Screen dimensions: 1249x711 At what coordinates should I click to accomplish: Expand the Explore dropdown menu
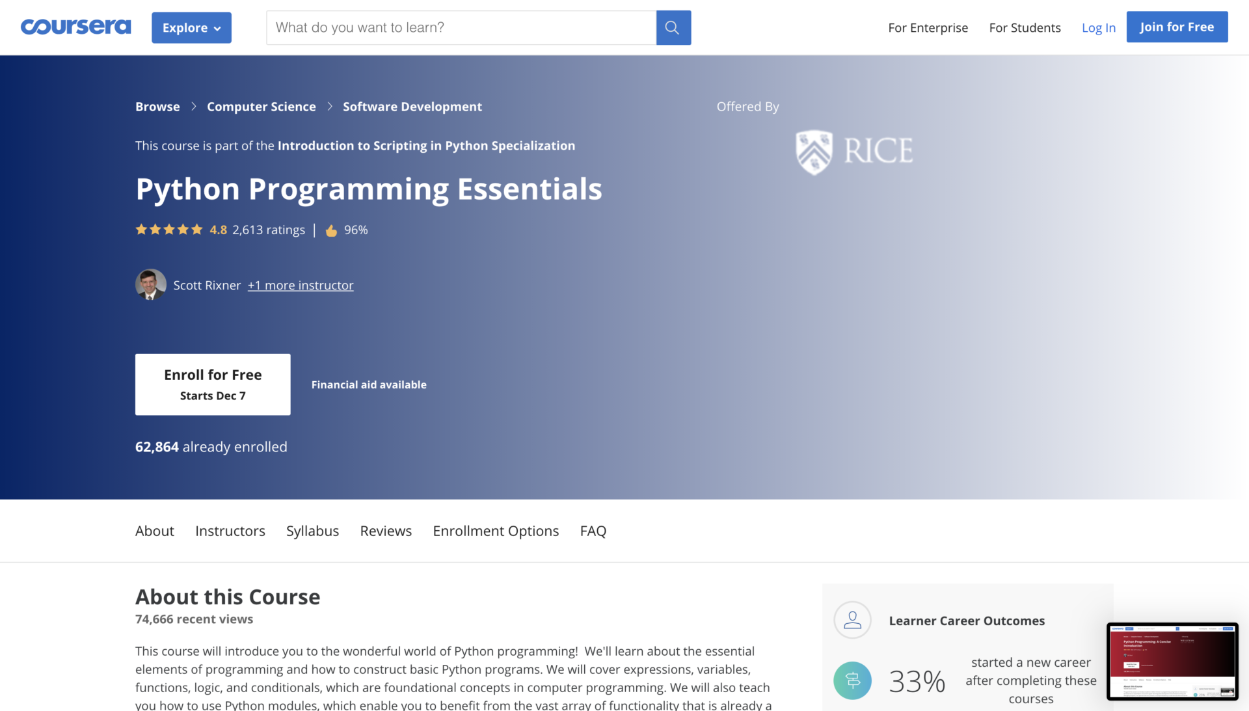(191, 28)
